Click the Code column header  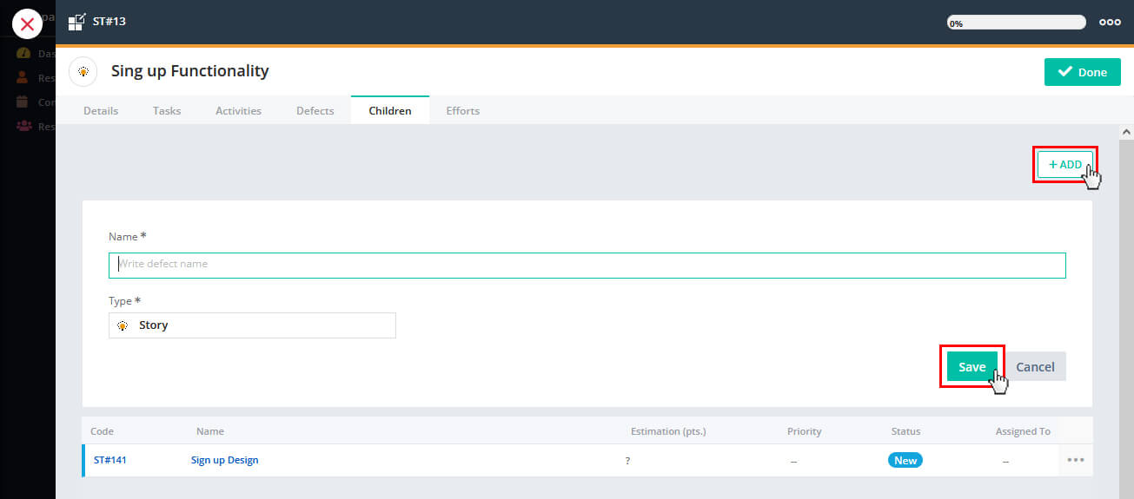click(102, 431)
